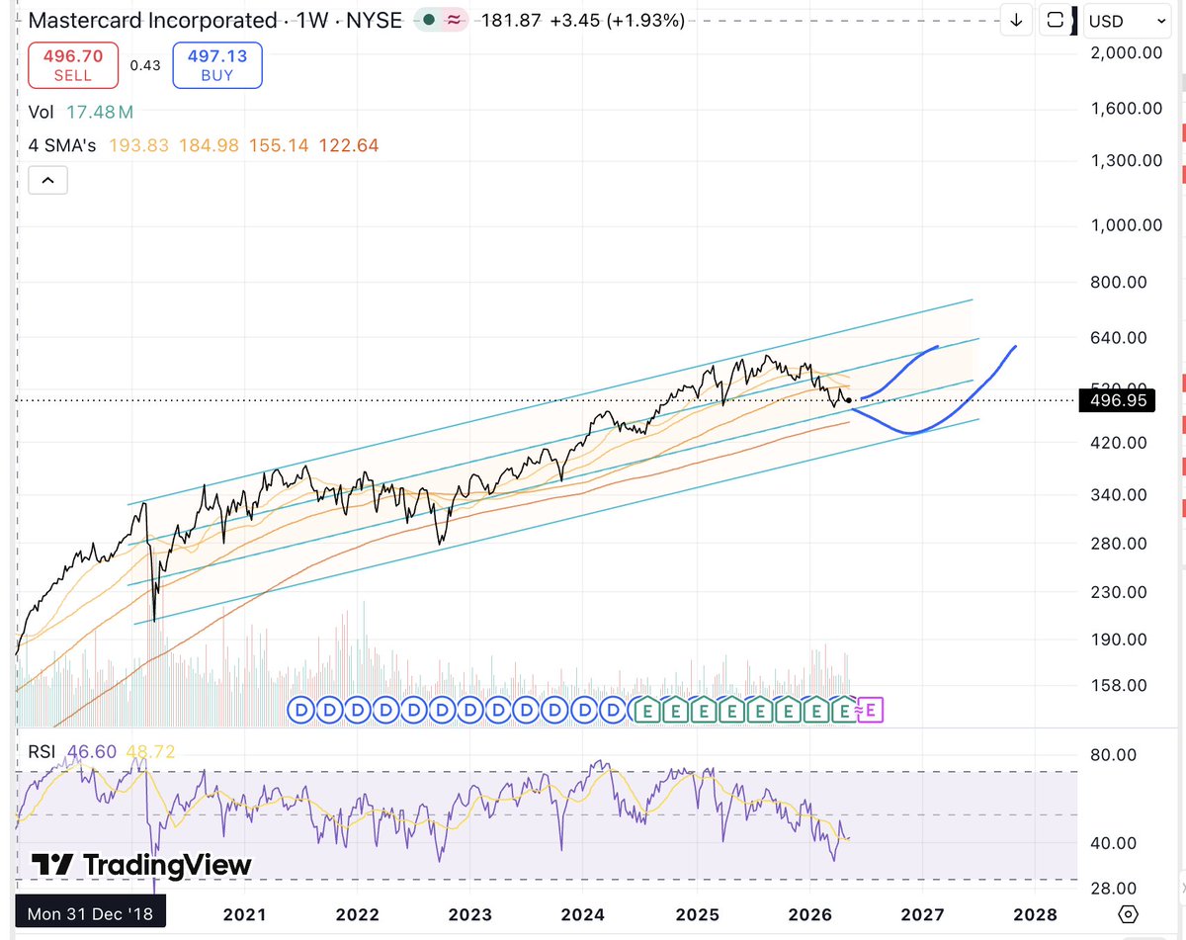
Task: Click the Mastercard Incorporated symbol title
Action: click(153, 20)
